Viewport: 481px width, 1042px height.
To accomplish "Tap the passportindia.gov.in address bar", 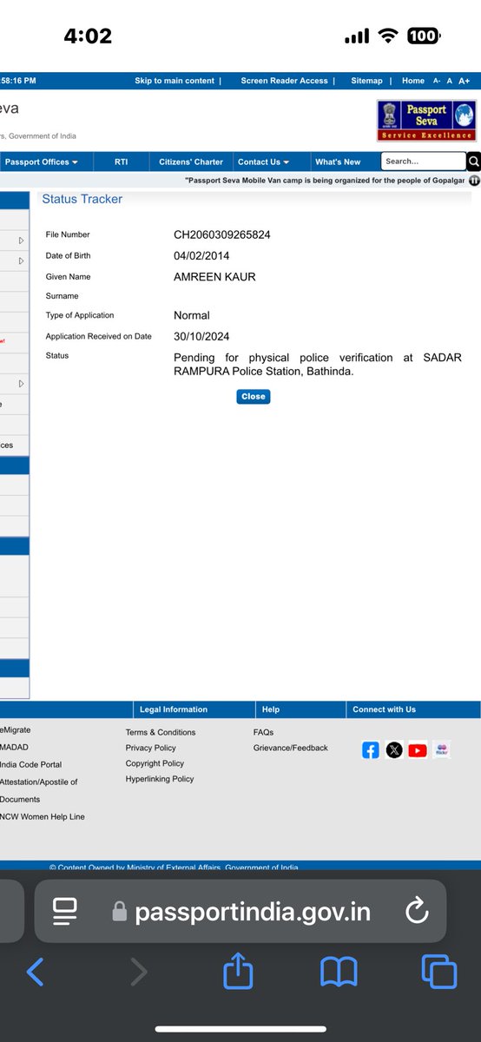I will [240, 911].
